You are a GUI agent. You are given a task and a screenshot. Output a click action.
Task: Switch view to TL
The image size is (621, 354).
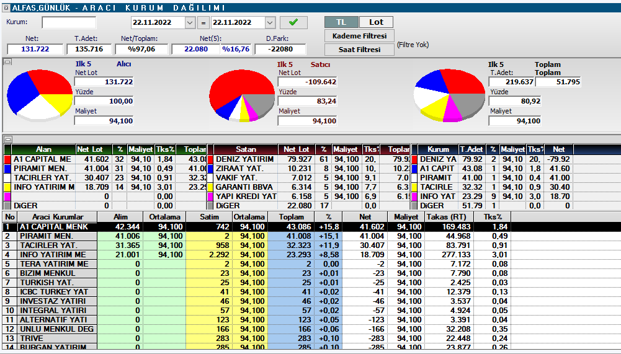point(341,22)
